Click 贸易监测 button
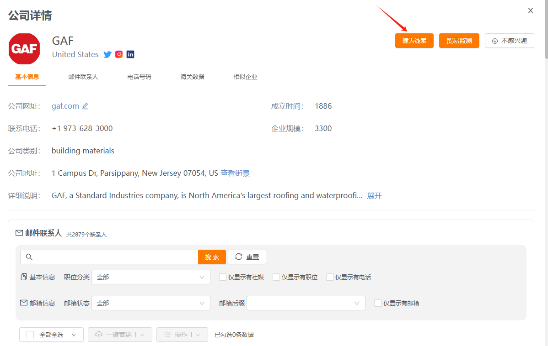Image resolution: width=548 pixels, height=346 pixels. 459,41
